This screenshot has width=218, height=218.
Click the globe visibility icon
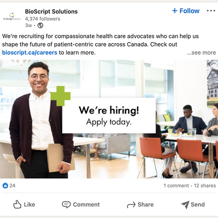coord(40,26)
